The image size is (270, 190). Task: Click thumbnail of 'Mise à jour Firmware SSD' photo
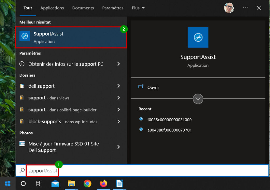[22, 144]
